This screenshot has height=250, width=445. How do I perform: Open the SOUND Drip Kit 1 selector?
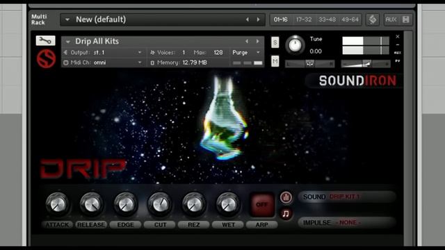coord(347,197)
